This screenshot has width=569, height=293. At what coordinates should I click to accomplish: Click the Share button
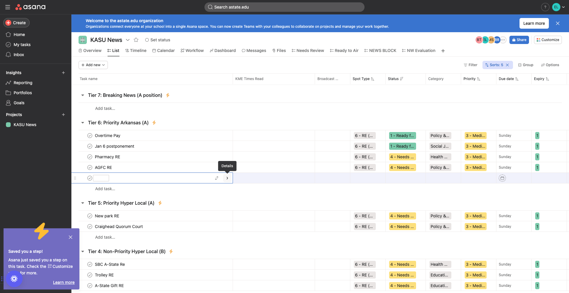(519, 40)
